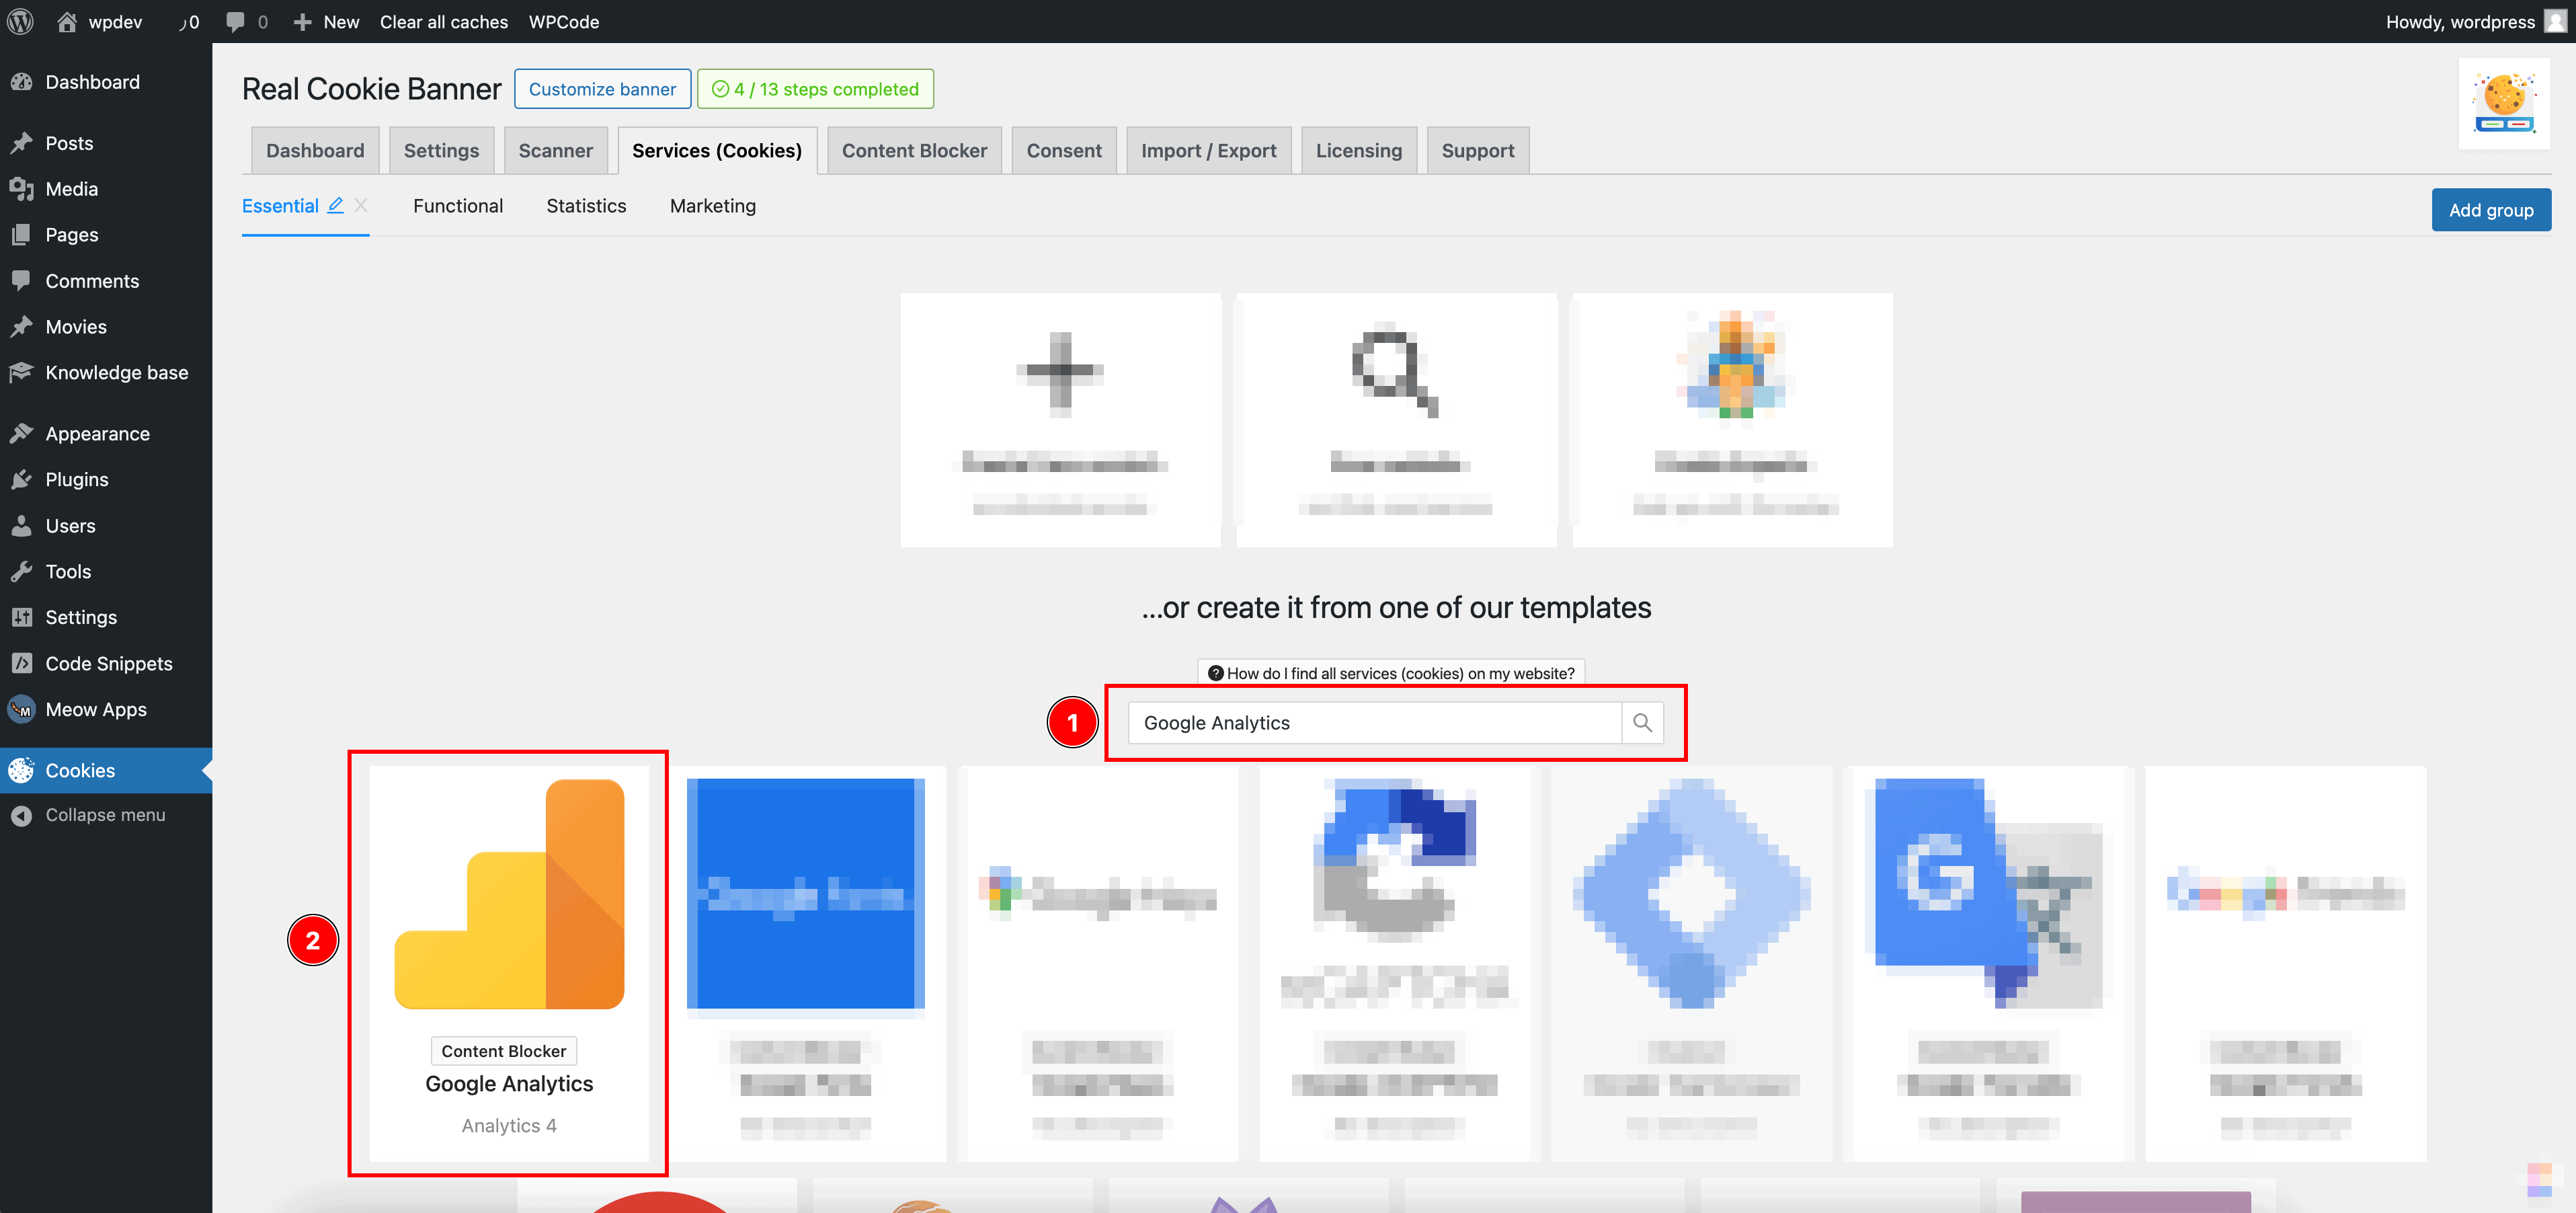Click the WordPress logo in admin bar
This screenshot has width=2576, height=1213.
pyautogui.click(x=21, y=21)
